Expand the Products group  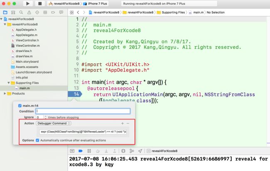[x=5, y=94]
